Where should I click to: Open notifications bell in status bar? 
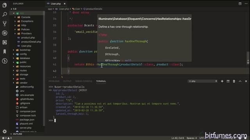(x=245, y=138)
